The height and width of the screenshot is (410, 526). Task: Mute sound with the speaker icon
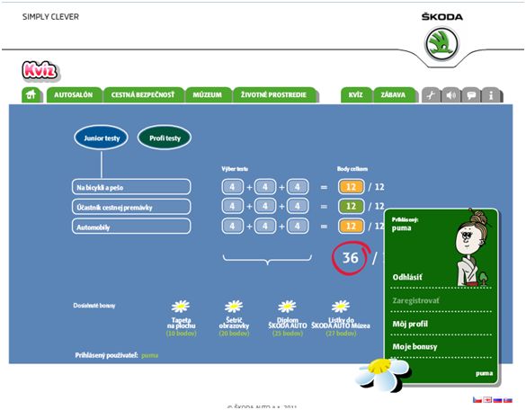pos(450,95)
